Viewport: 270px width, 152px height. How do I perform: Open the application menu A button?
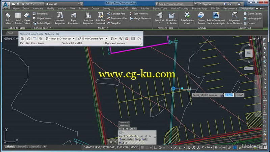6,5
